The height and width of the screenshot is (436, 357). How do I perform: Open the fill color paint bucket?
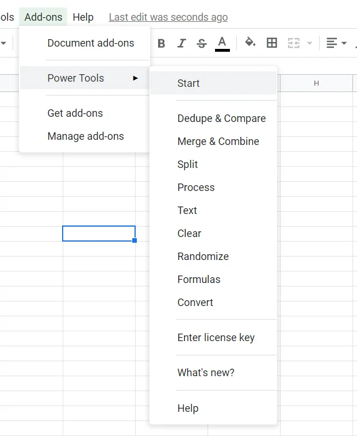tap(250, 43)
